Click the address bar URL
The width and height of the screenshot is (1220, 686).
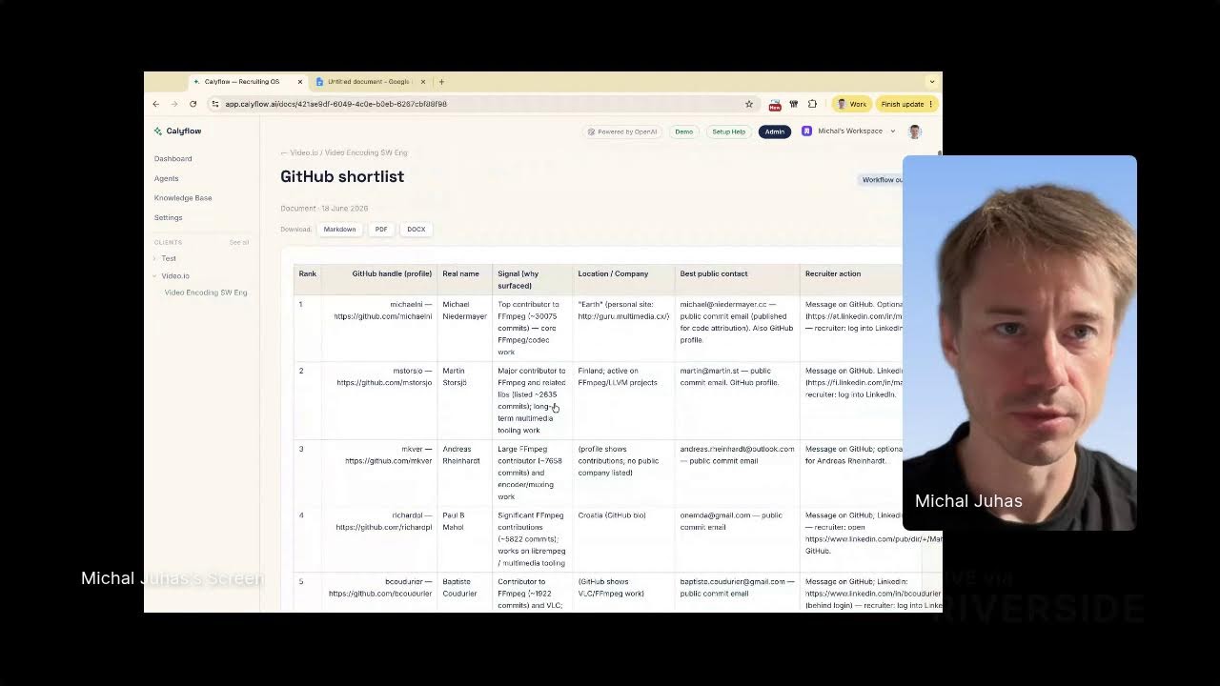point(335,104)
